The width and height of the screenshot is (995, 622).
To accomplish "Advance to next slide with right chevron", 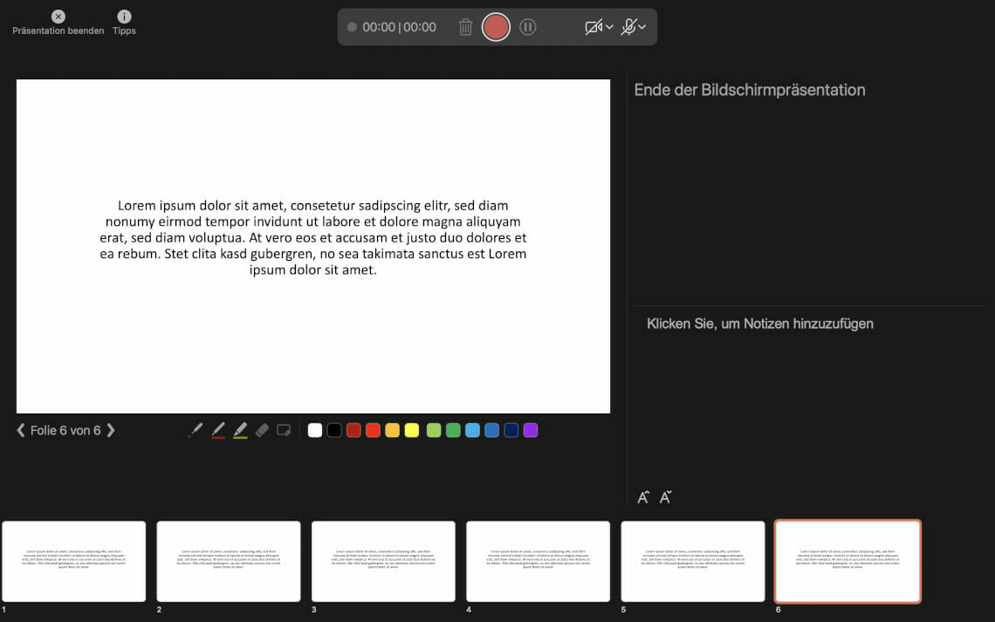I will pos(112,429).
